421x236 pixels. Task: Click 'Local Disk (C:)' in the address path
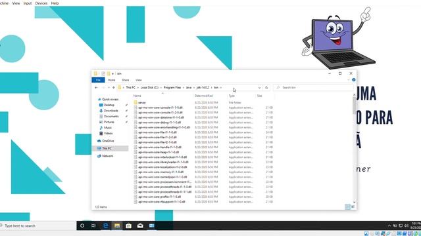(x=149, y=87)
